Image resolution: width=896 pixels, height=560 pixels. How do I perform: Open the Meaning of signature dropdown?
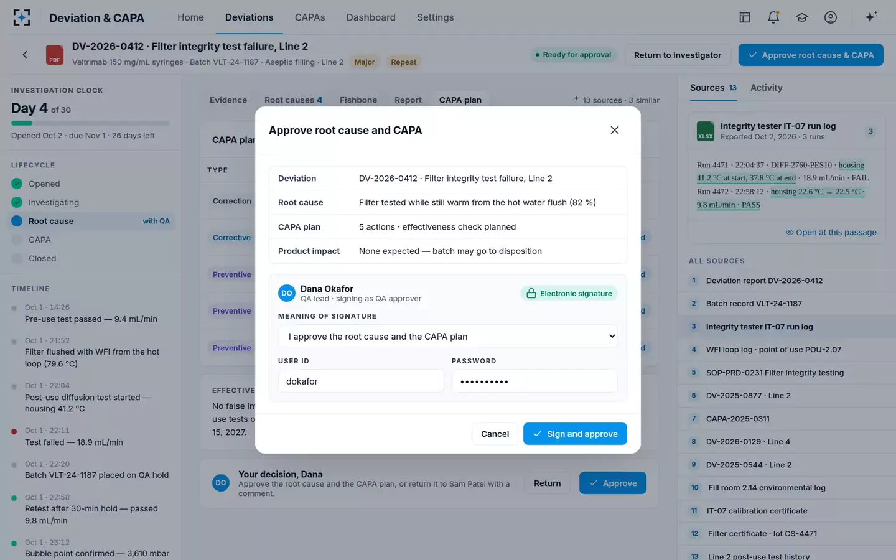[448, 336]
